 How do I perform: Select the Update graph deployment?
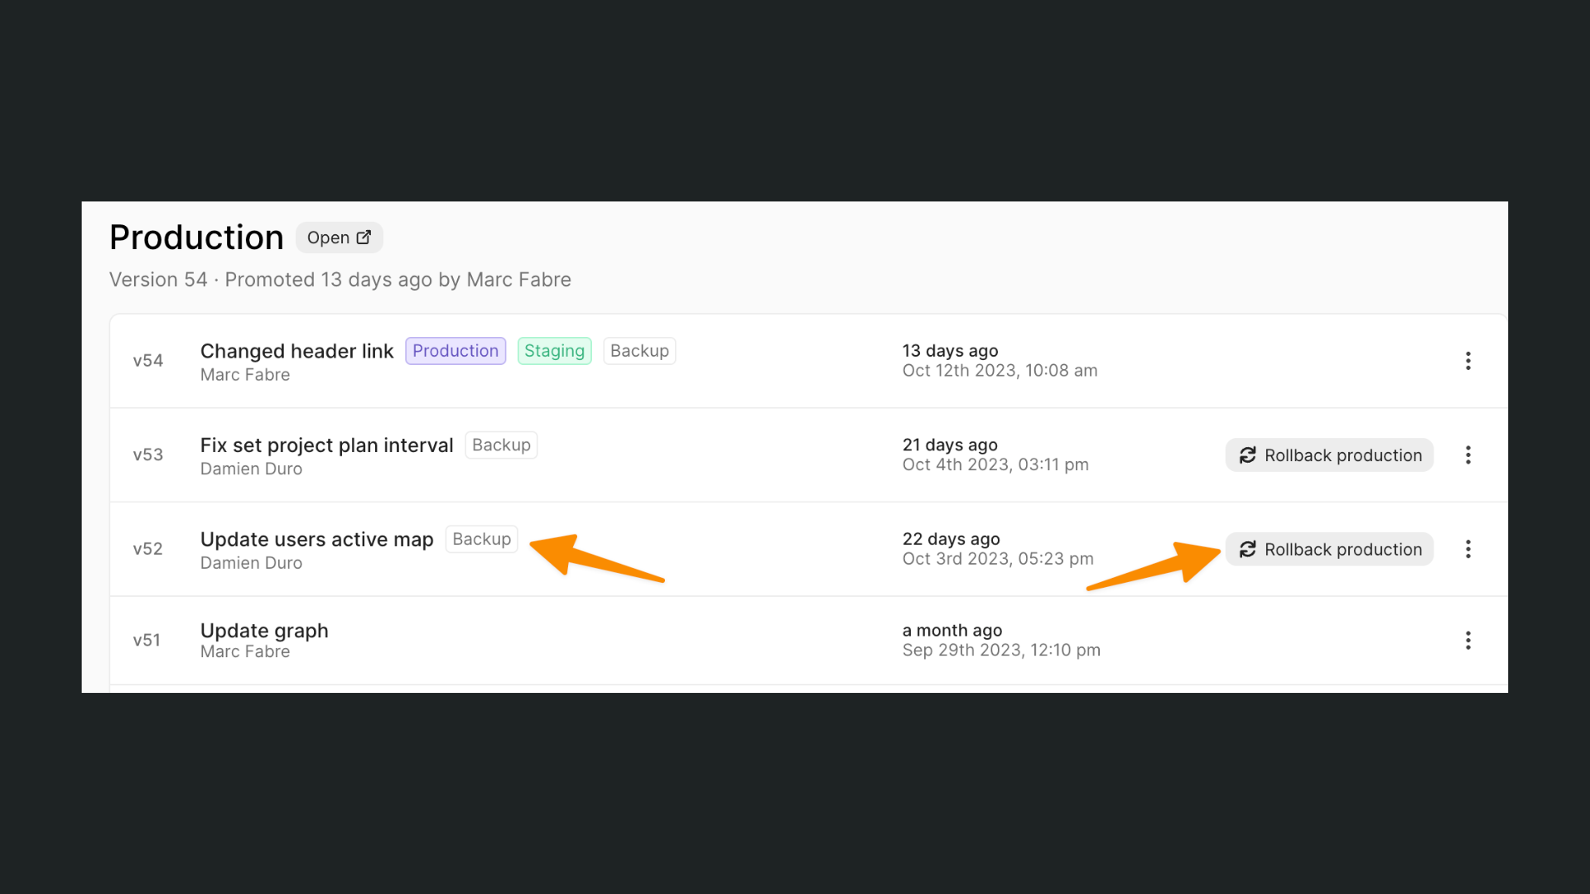pyautogui.click(x=264, y=631)
